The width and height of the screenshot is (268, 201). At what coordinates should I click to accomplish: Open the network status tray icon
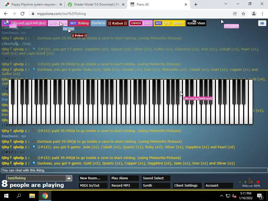(x=228, y=196)
